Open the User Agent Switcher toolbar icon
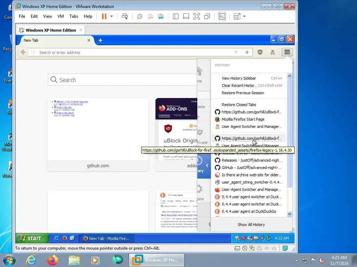 tap(273, 52)
